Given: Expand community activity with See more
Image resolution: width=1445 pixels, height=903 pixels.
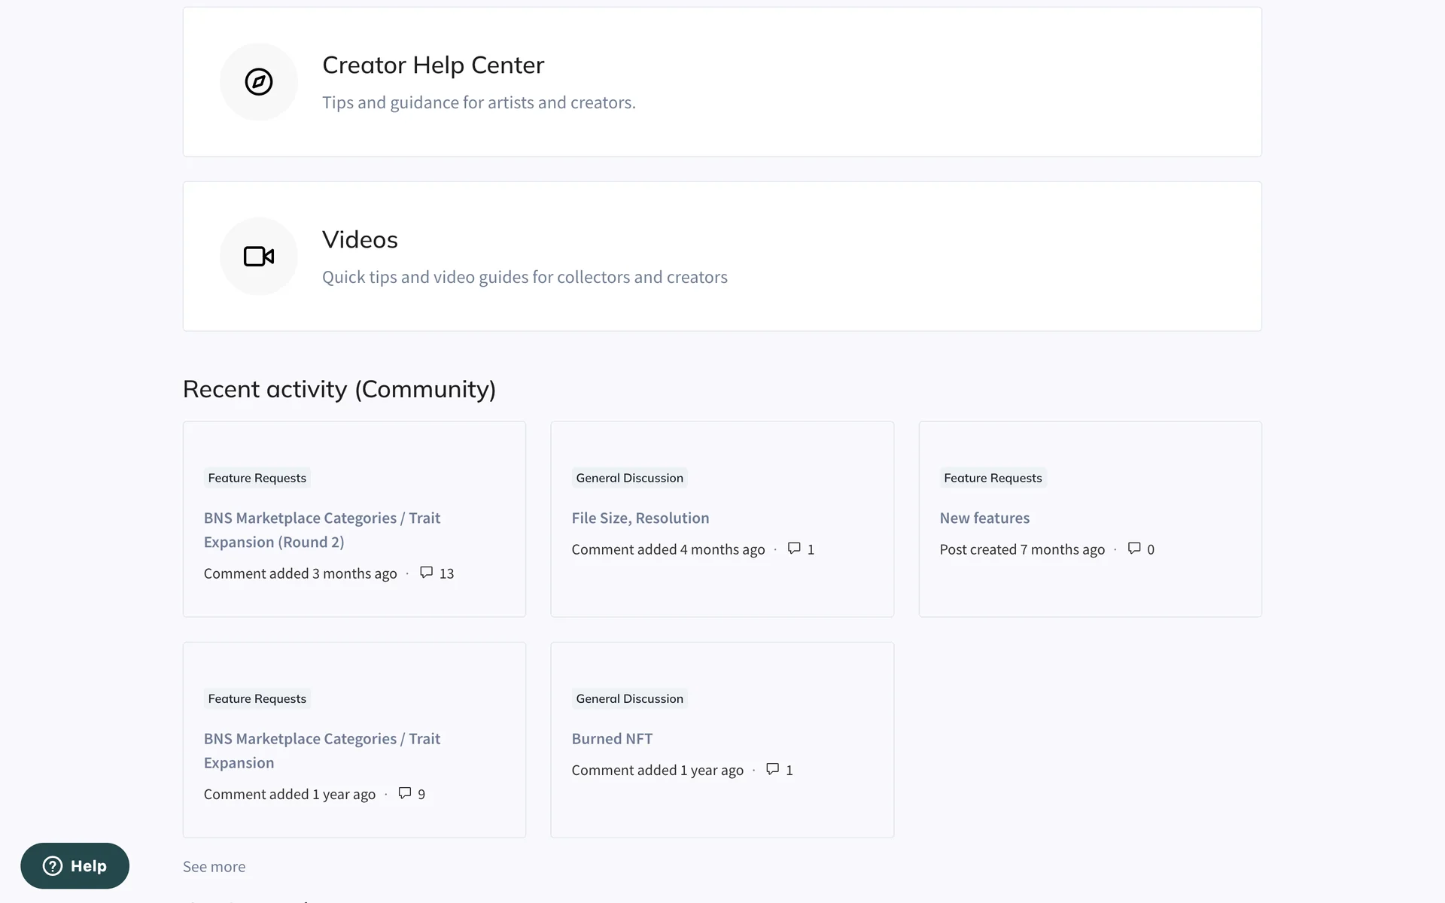Looking at the screenshot, I should (x=214, y=866).
